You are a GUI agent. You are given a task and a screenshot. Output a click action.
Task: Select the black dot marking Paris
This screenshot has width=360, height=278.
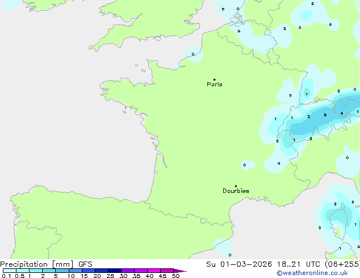point(215,79)
